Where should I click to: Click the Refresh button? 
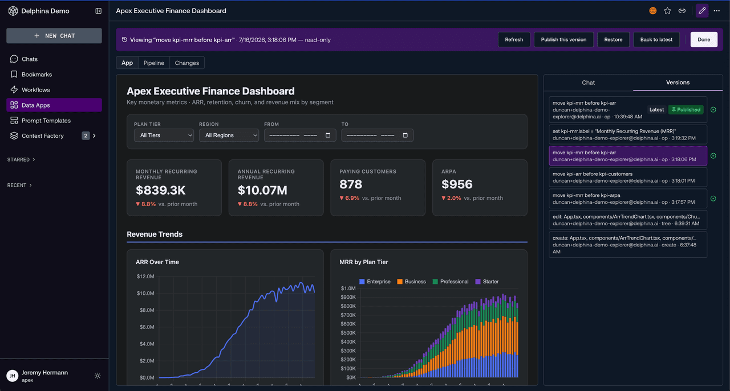click(x=514, y=40)
